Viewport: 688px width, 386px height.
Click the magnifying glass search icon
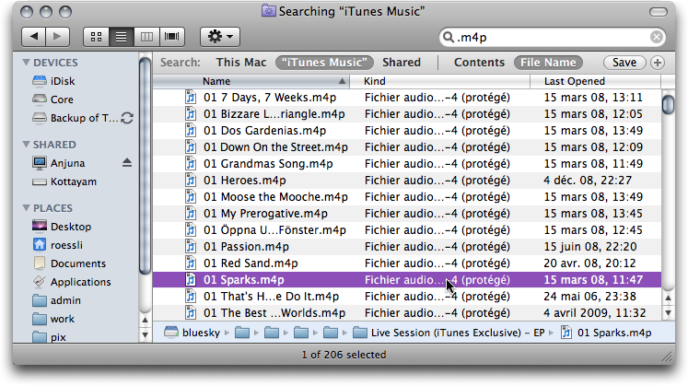coord(448,37)
